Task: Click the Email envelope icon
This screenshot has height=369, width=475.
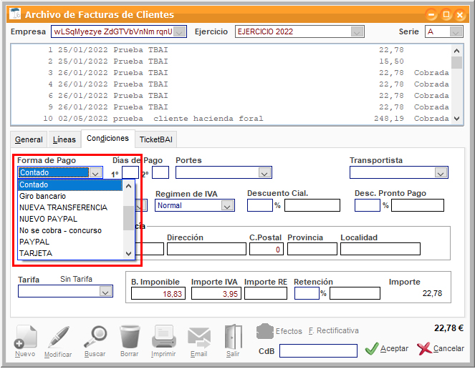Action: [x=199, y=338]
